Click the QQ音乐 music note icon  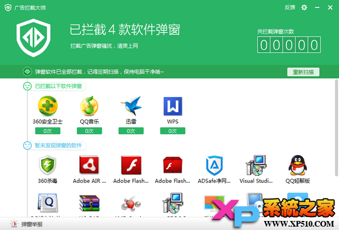(89, 106)
